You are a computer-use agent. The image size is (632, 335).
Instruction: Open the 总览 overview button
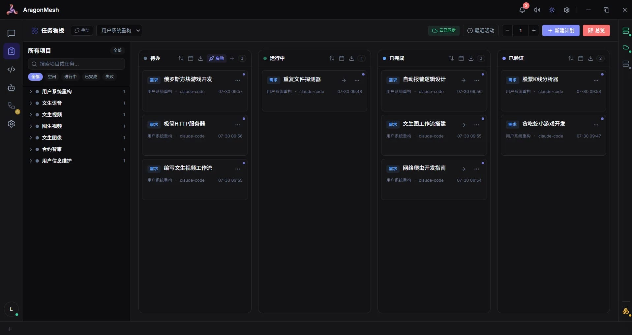pos(596,30)
